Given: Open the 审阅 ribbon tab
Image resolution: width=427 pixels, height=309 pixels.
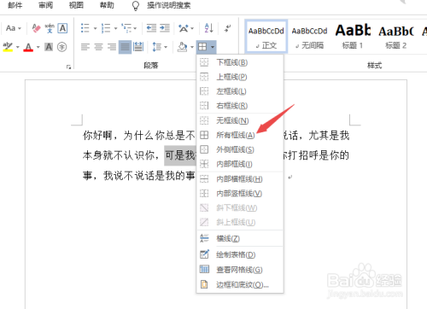Looking at the screenshot, I should pos(45,5).
